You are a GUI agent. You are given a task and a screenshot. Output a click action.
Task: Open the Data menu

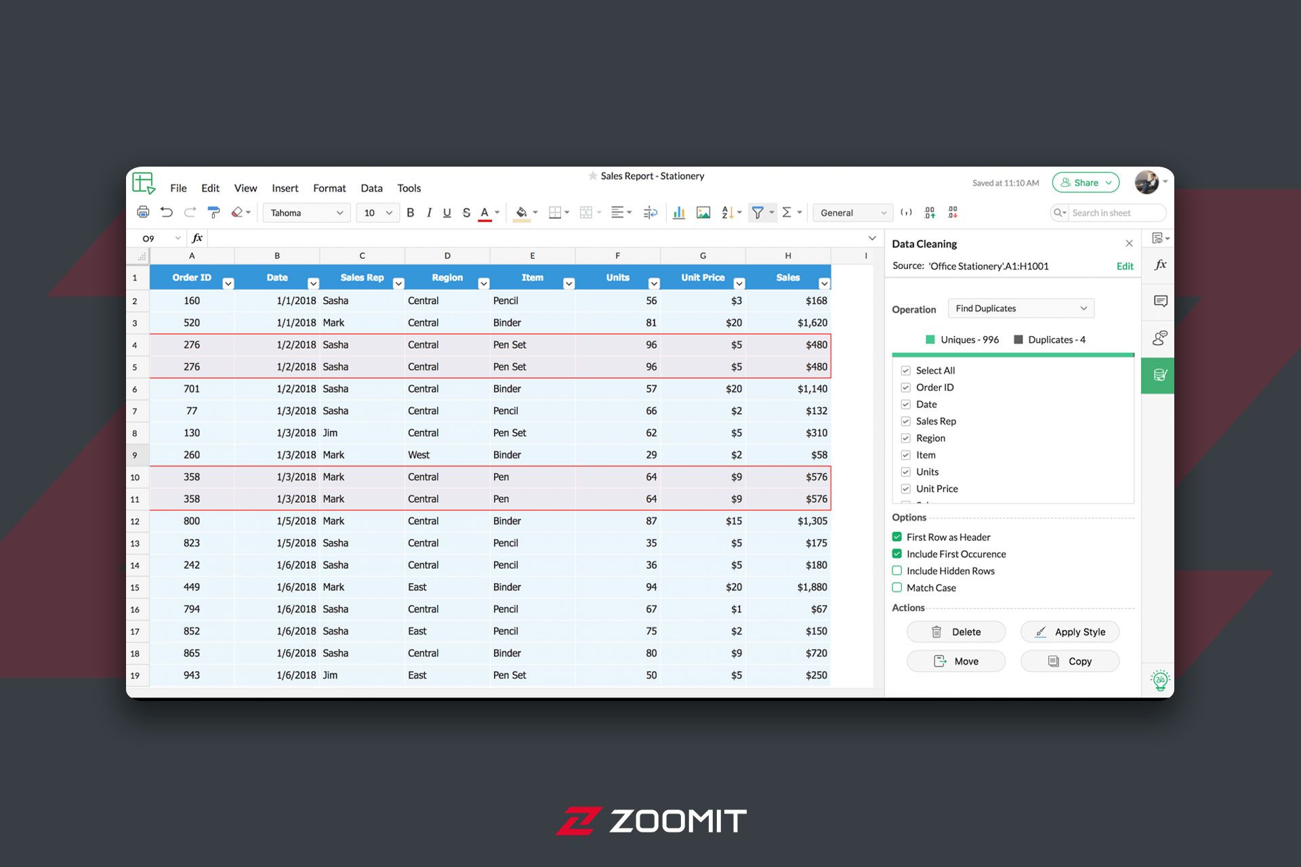point(371,188)
